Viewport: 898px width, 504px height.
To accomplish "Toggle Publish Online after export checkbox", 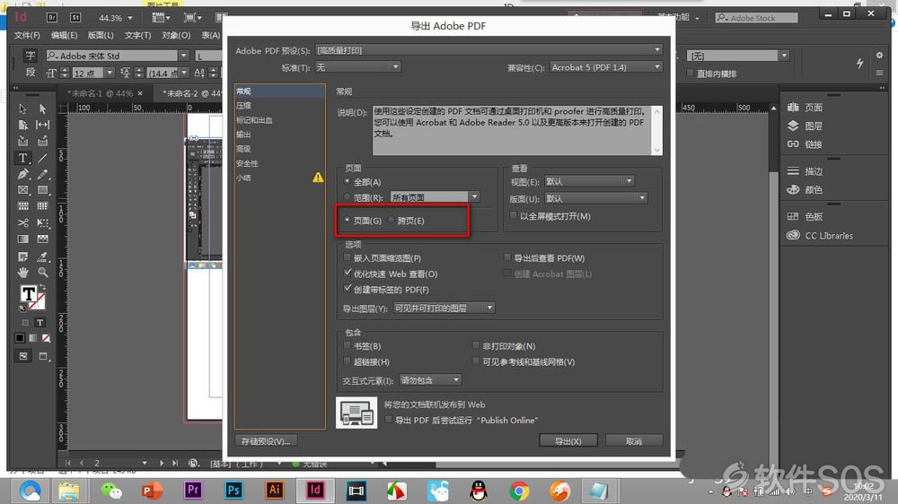I will pos(389,420).
